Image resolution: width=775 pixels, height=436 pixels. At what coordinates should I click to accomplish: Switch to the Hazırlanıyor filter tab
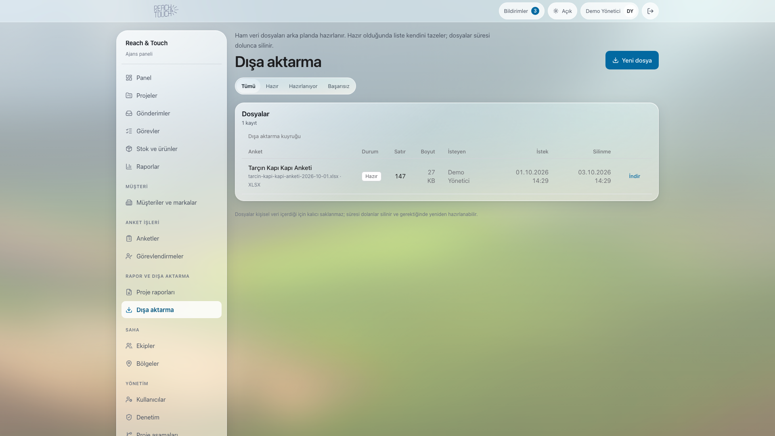pos(303,86)
